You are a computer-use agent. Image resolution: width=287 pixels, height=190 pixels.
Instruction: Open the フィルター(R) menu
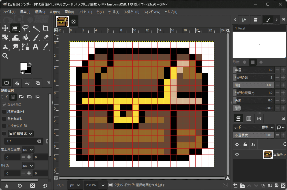pyautogui.click(x=131, y=12)
